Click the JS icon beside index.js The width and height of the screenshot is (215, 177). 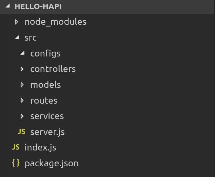click(x=16, y=147)
